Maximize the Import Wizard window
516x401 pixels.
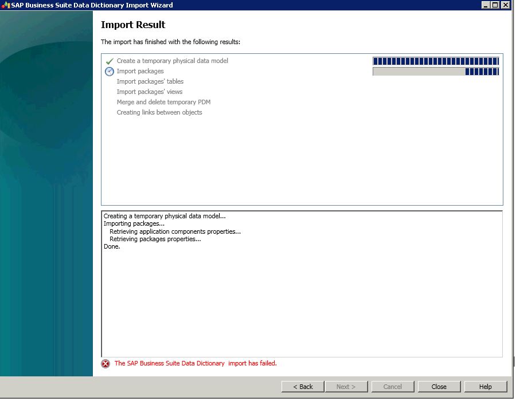(495, 5)
